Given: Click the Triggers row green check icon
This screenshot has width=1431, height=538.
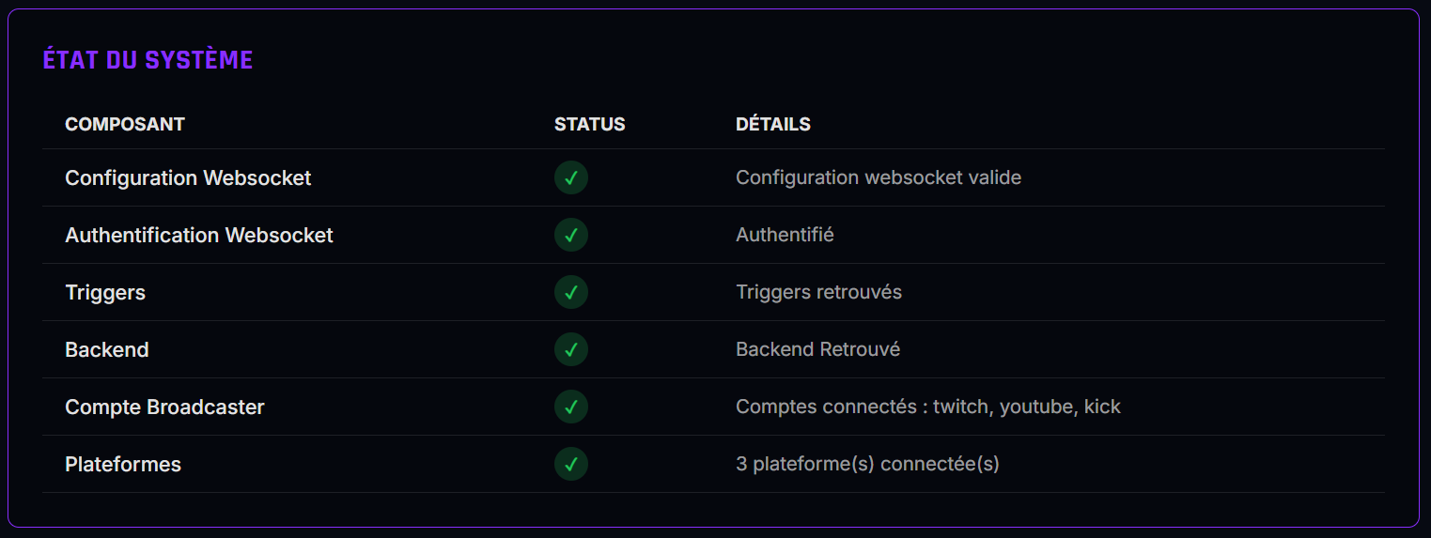Looking at the screenshot, I should 570,292.
